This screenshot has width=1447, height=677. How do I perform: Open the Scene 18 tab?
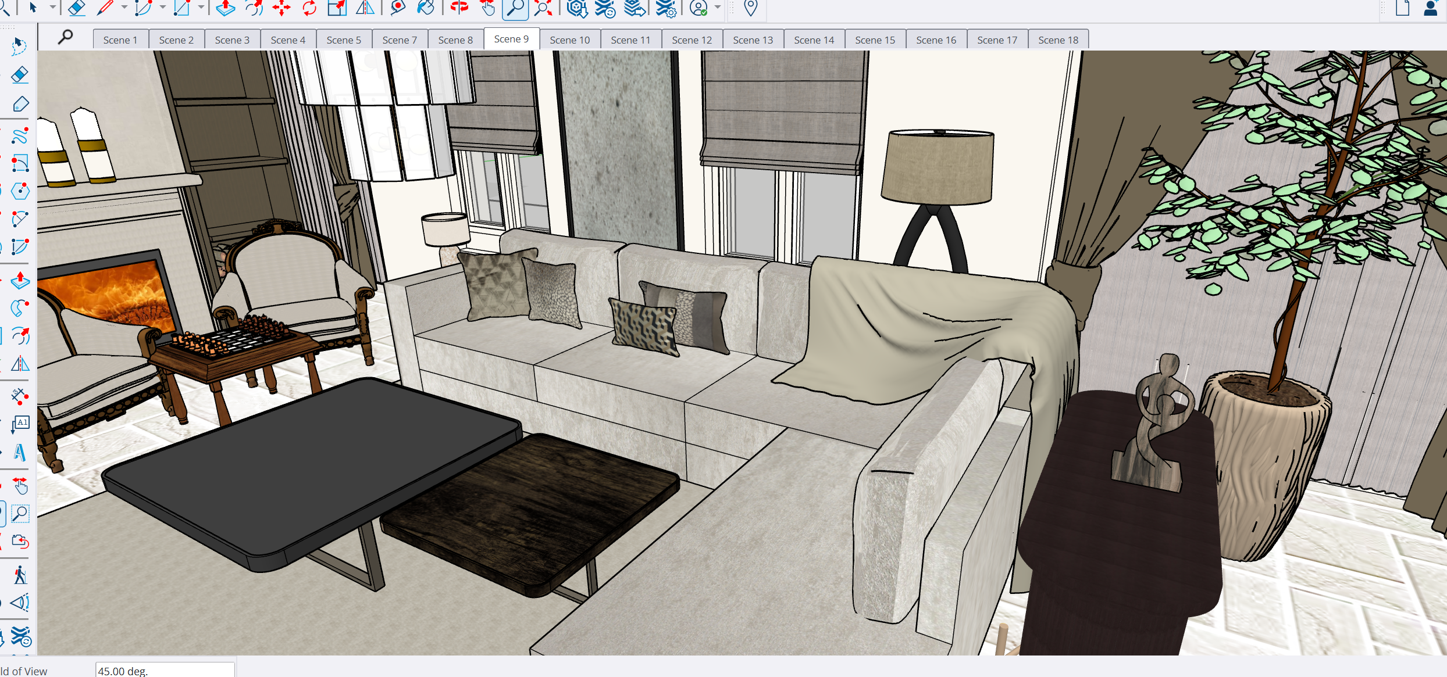tap(1058, 40)
